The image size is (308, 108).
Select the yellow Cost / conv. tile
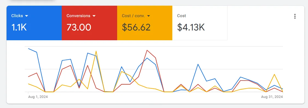point(144,23)
